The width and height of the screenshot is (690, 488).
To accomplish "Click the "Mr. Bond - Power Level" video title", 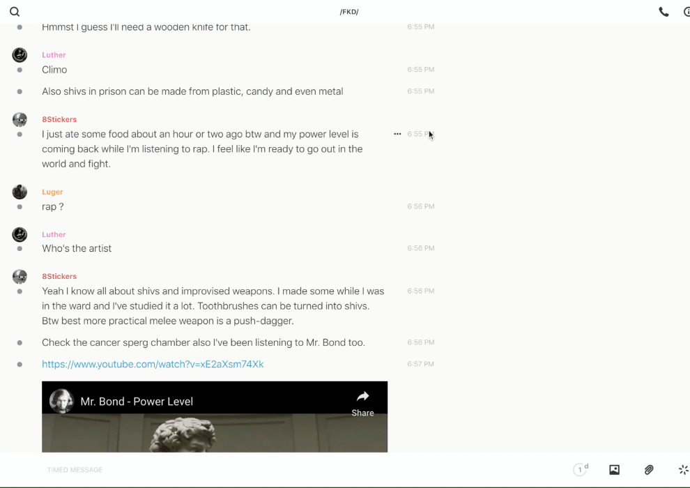I will 137,402.
